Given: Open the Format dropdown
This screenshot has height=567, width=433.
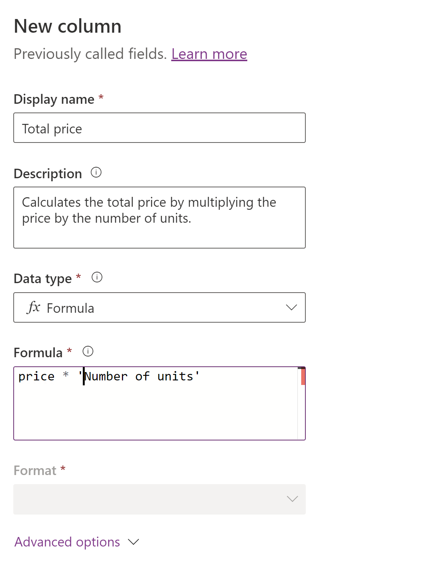Looking at the screenshot, I should pyautogui.click(x=160, y=500).
